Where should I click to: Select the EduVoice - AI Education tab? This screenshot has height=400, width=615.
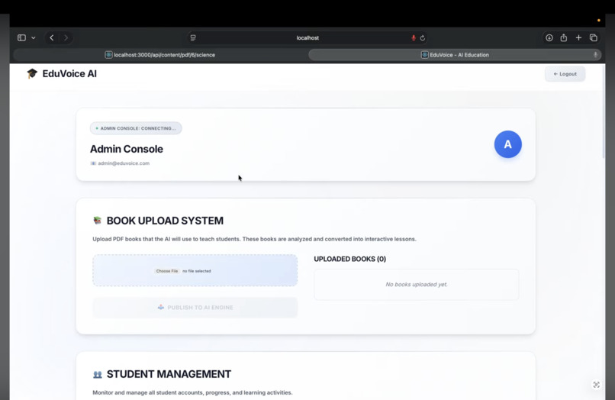[x=455, y=55]
